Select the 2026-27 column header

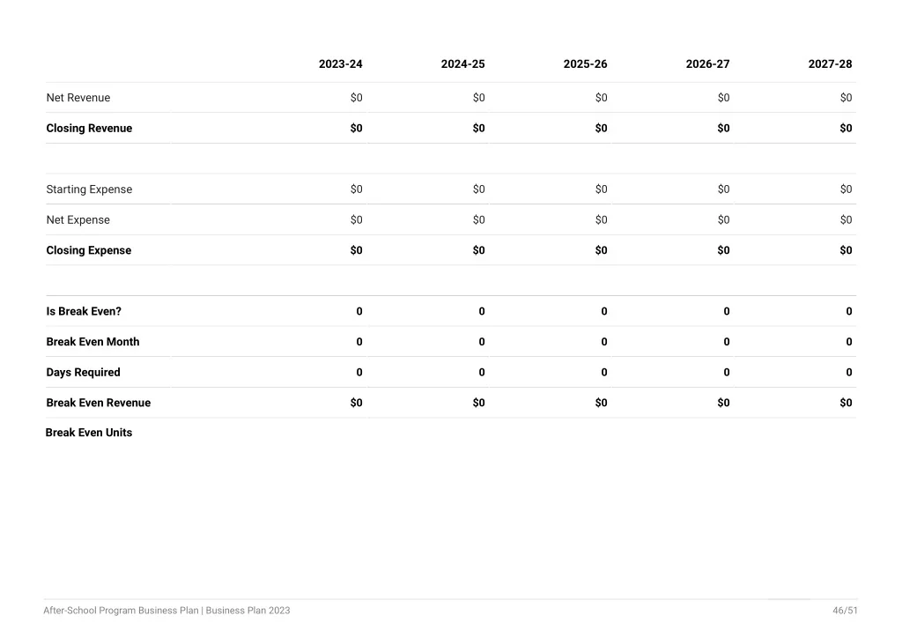(707, 63)
